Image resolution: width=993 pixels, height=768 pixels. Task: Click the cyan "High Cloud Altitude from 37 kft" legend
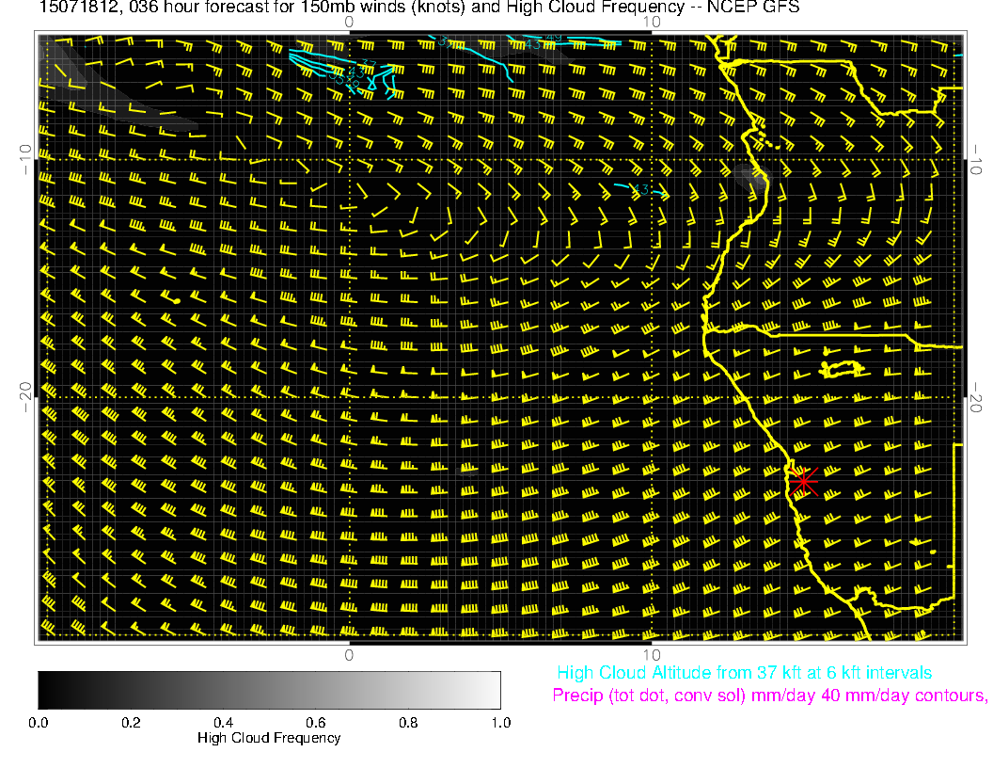pos(744,673)
